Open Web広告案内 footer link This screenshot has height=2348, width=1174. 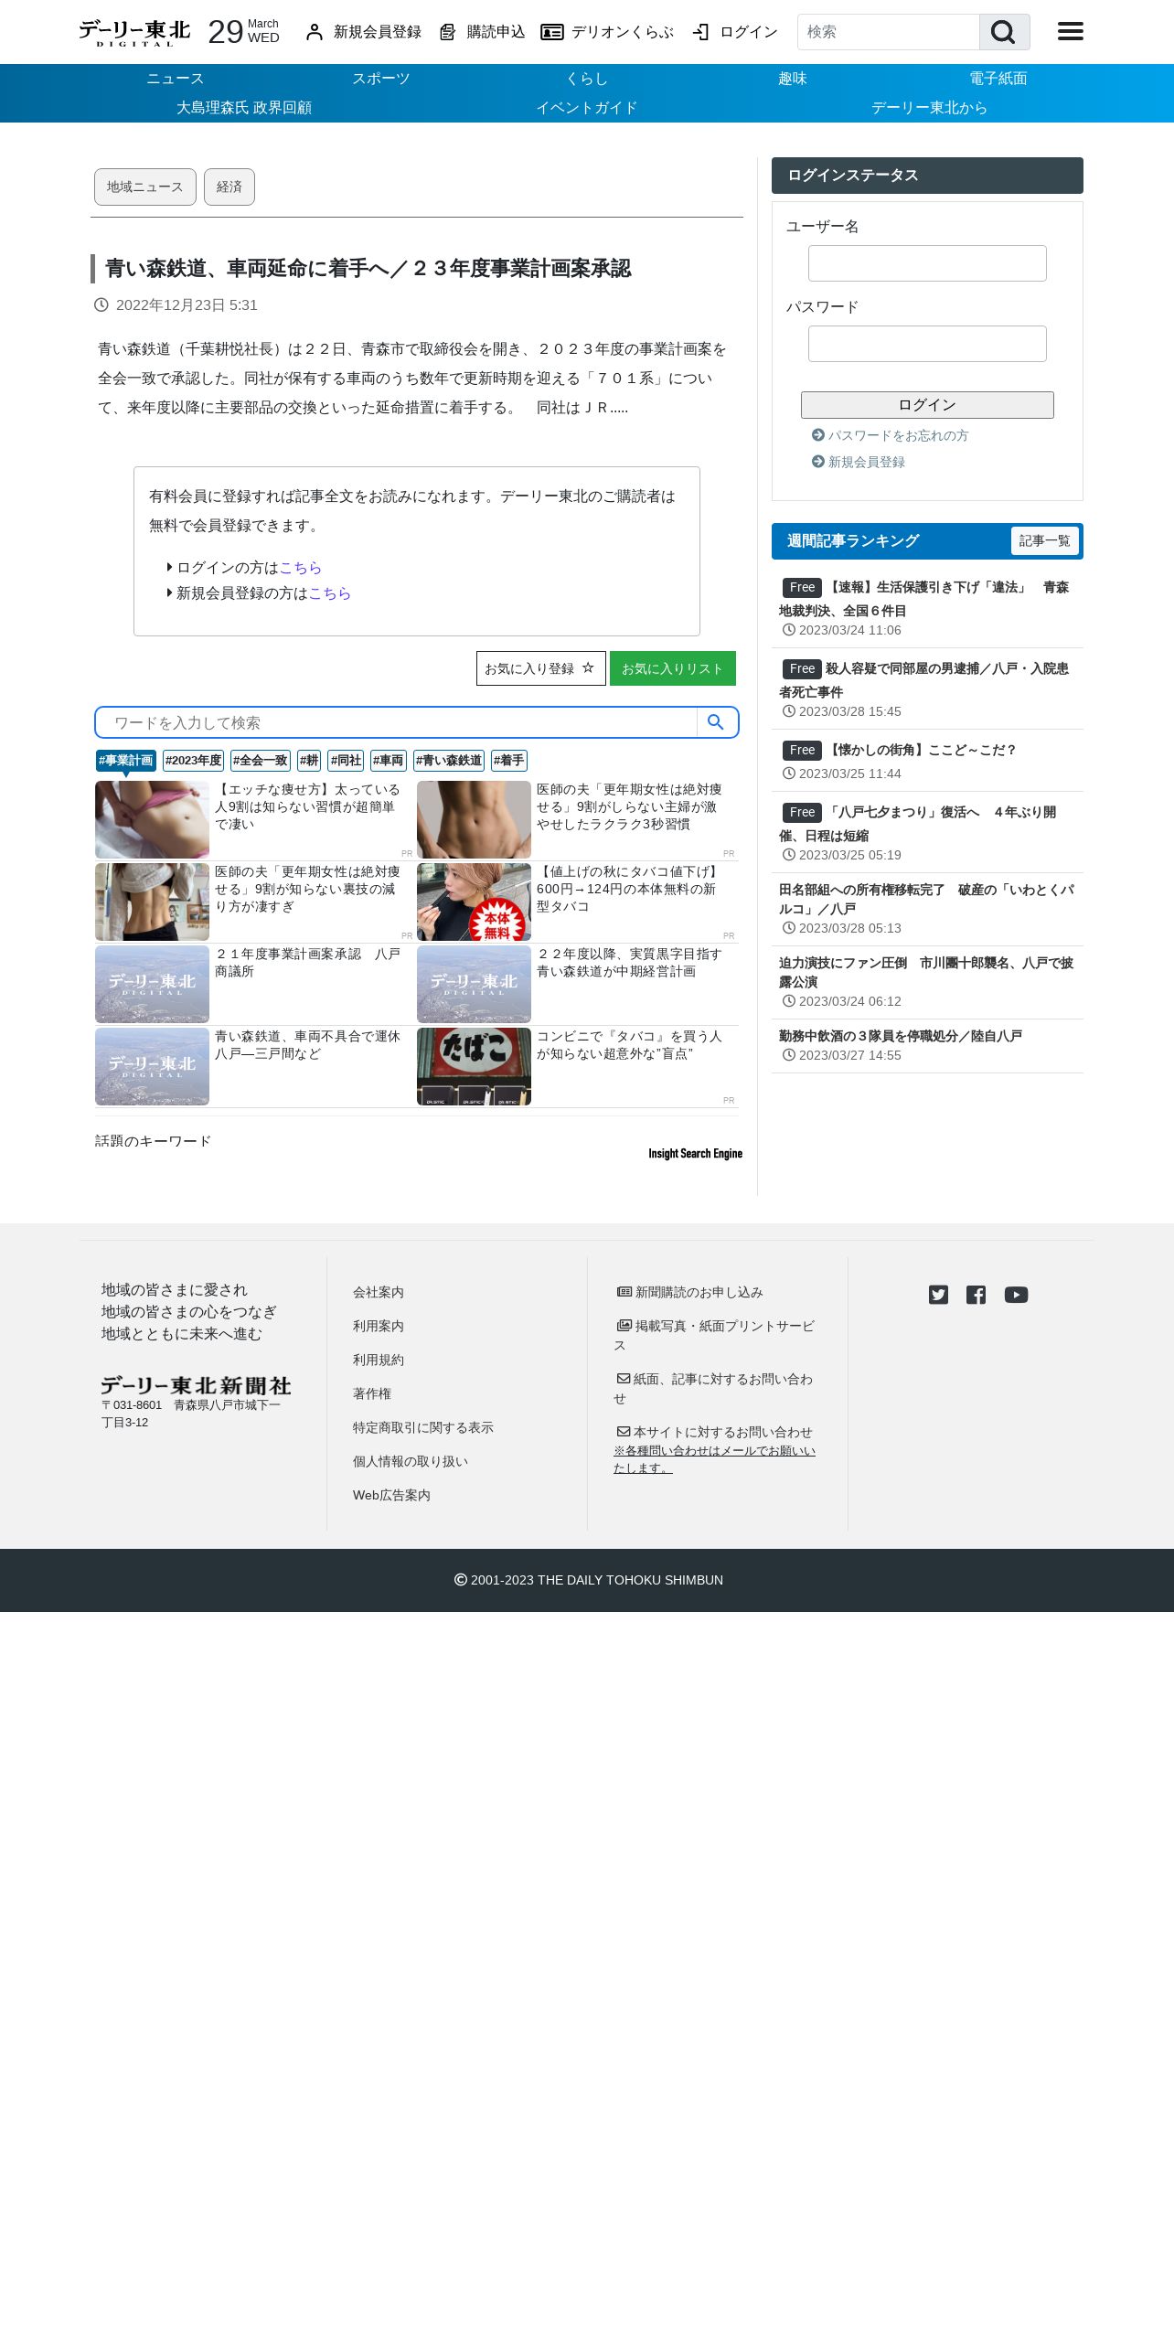point(391,1495)
